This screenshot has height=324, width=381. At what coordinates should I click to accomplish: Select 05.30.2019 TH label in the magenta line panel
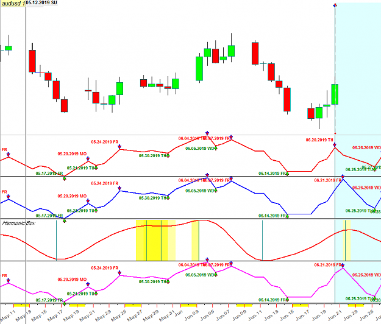tap(153, 282)
